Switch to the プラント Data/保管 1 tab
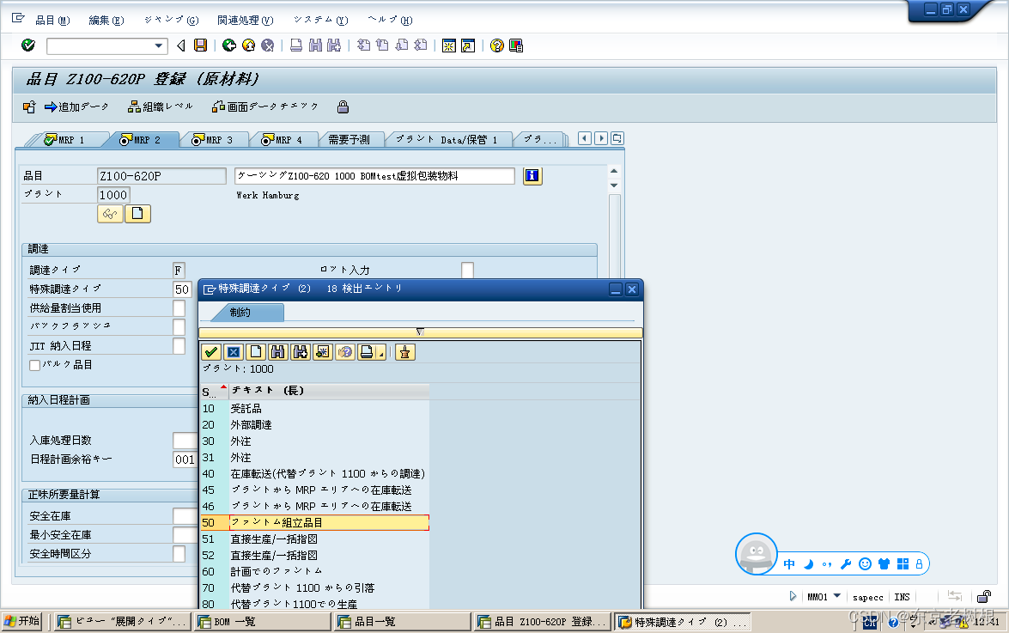 (x=447, y=140)
